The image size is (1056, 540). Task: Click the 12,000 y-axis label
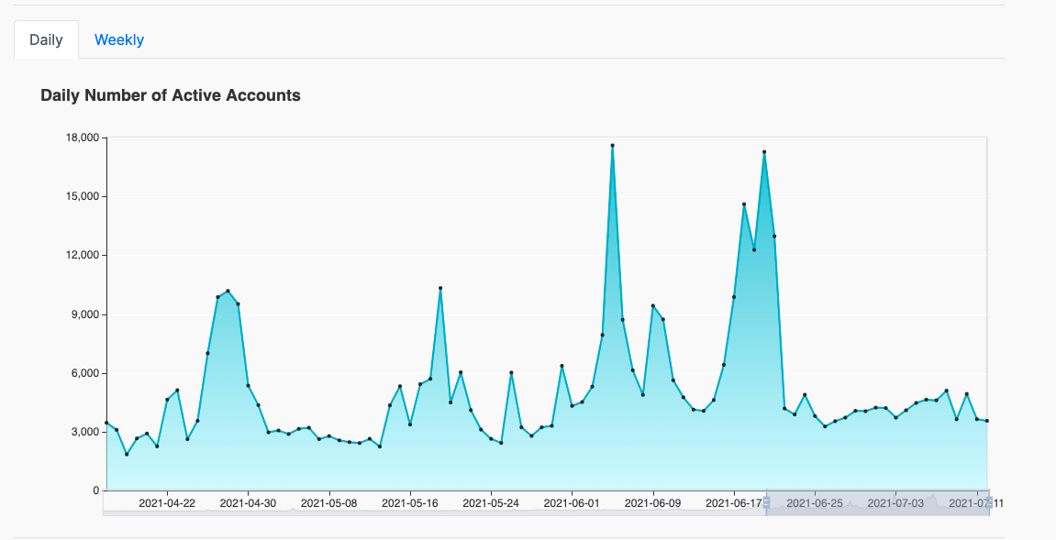tap(83, 255)
